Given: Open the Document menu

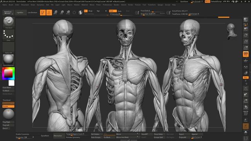Looking at the screenshot, I should [x=25, y=5].
